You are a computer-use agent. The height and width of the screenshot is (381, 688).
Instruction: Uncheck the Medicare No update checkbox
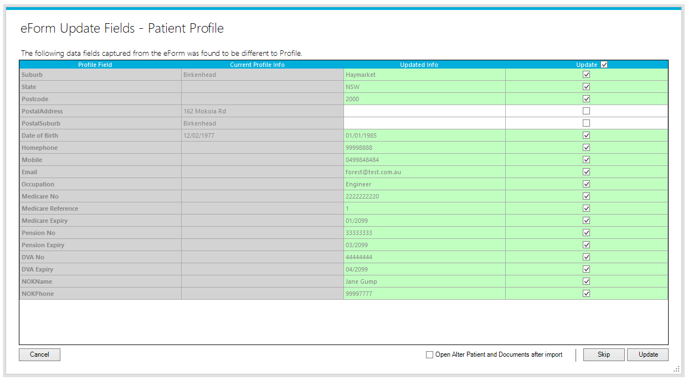click(586, 196)
